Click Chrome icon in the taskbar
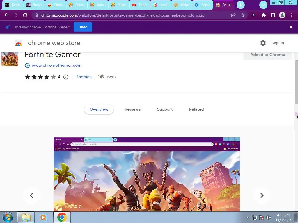The width and height of the screenshot is (298, 223). coord(62,217)
